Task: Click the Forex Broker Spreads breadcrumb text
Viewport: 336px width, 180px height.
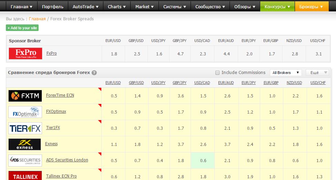Action: (72, 19)
